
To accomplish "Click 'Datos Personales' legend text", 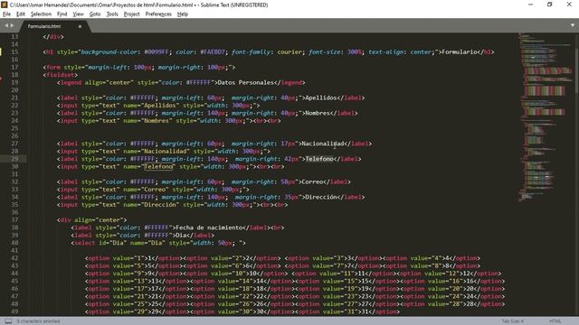I will 245,82.
